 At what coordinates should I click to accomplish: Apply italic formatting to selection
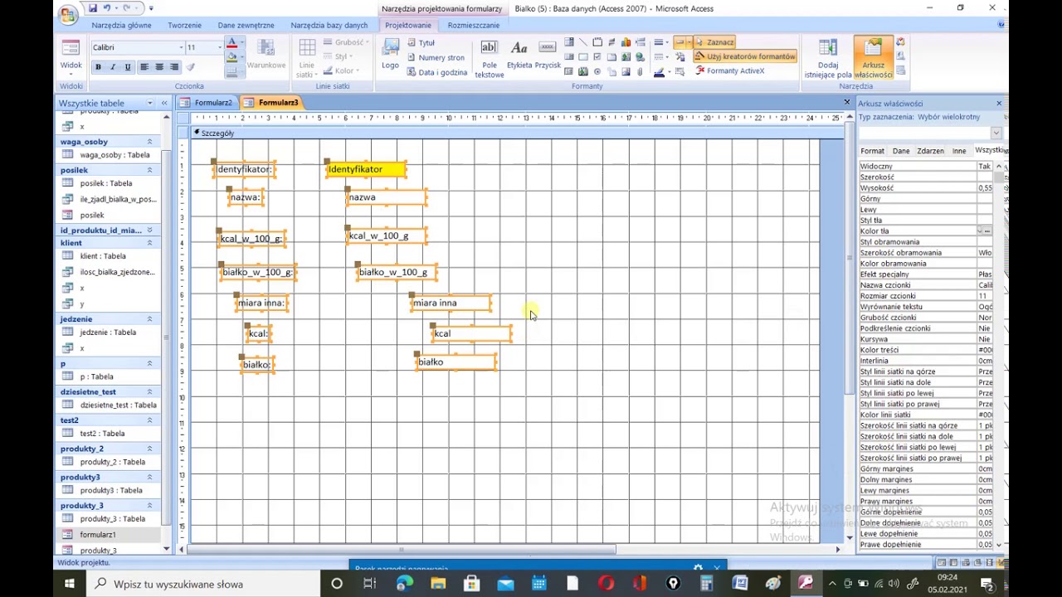113,67
